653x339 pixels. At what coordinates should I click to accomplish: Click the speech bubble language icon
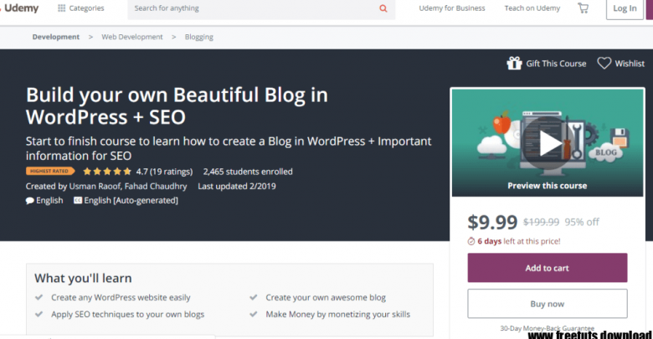(x=29, y=200)
